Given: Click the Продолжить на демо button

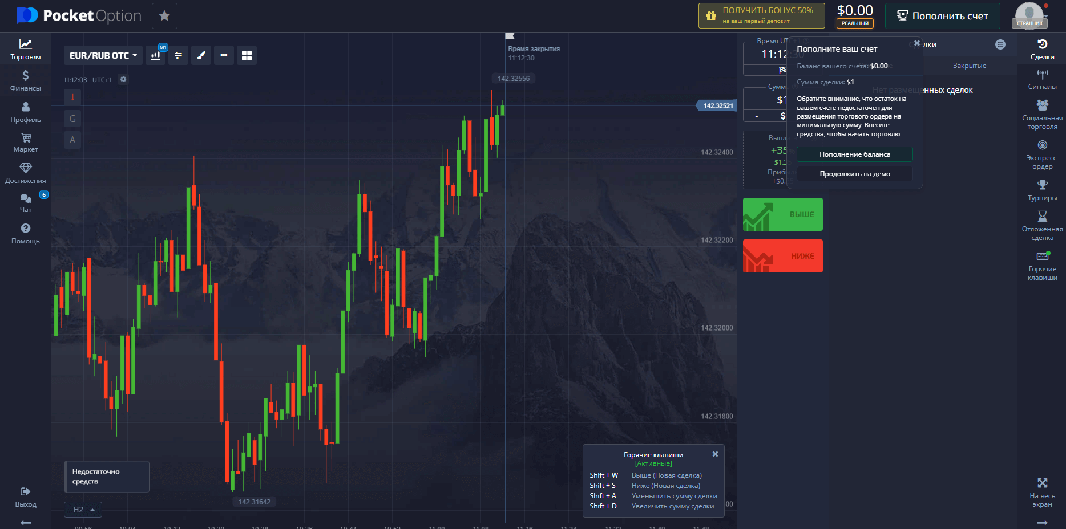Looking at the screenshot, I should pyautogui.click(x=854, y=174).
